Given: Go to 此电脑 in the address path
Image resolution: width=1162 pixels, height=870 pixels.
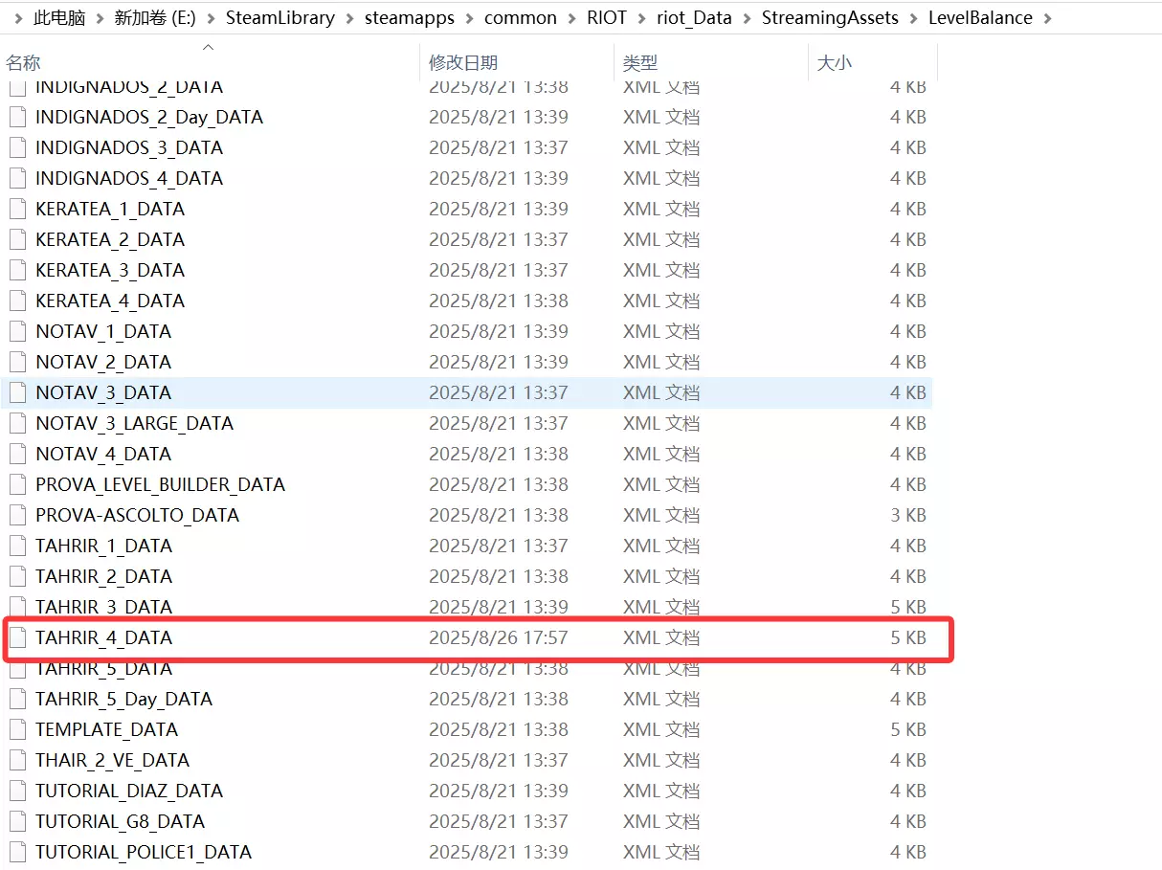Looking at the screenshot, I should click(x=61, y=18).
